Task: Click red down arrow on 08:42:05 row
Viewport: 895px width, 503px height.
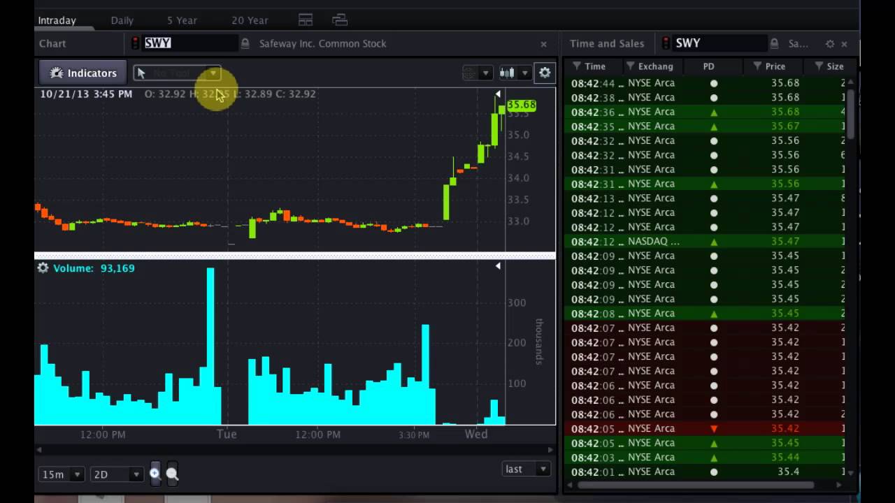Action: click(x=714, y=429)
